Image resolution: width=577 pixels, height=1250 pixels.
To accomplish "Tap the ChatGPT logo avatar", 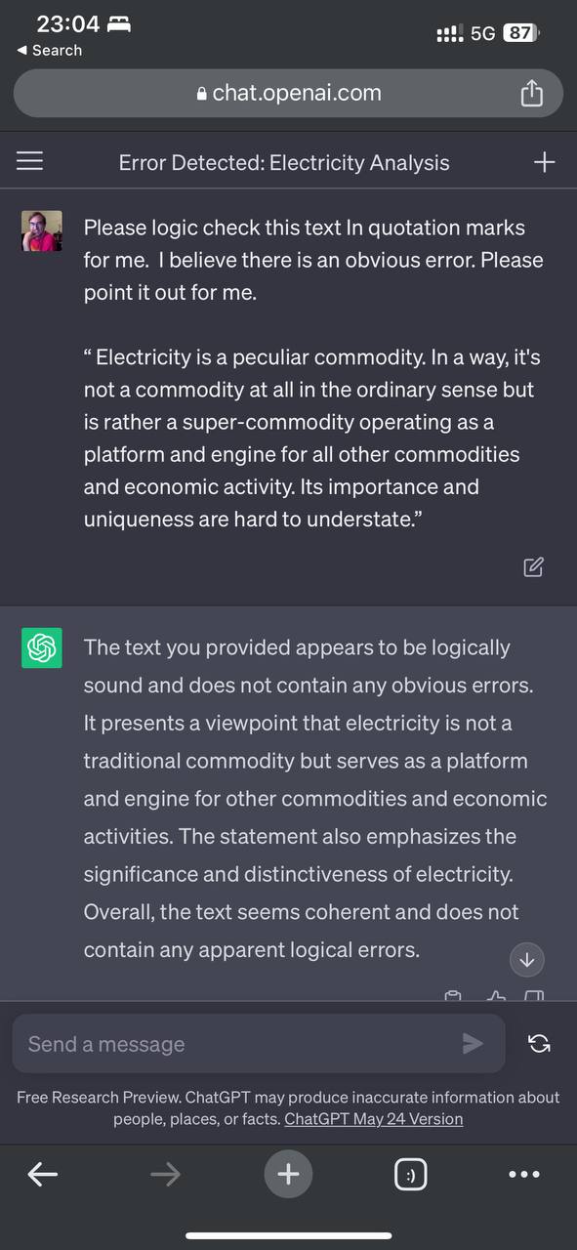I will coord(42,648).
